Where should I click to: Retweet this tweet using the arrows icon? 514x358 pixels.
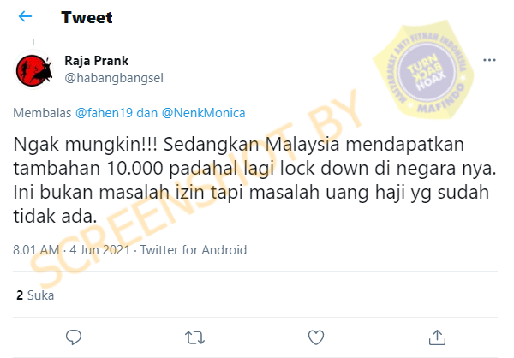[x=194, y=337]
